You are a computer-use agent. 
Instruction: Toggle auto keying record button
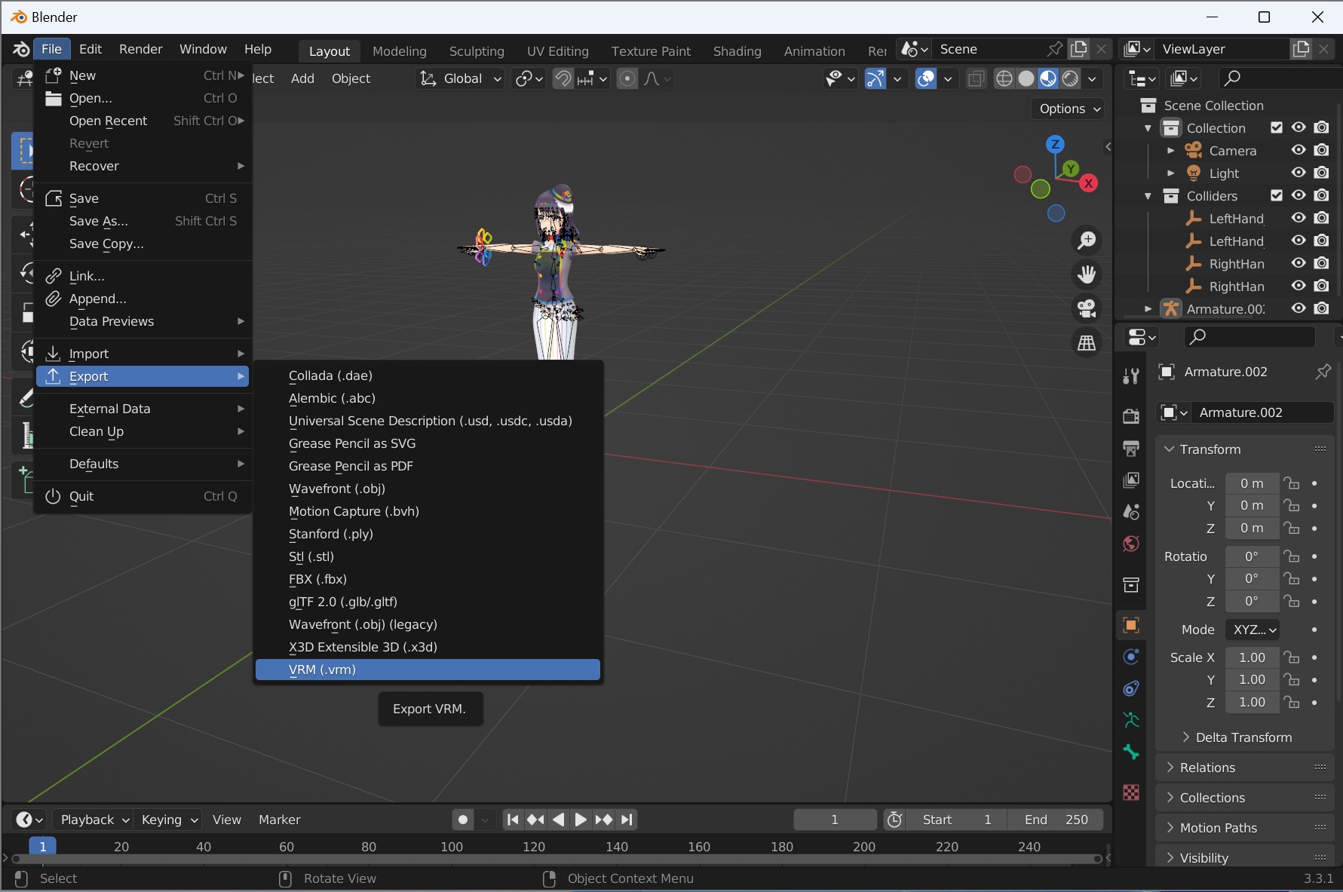[x=463, y=820]
